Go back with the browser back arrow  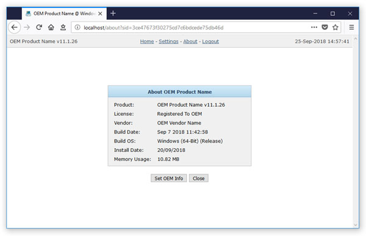pos(15,27)
